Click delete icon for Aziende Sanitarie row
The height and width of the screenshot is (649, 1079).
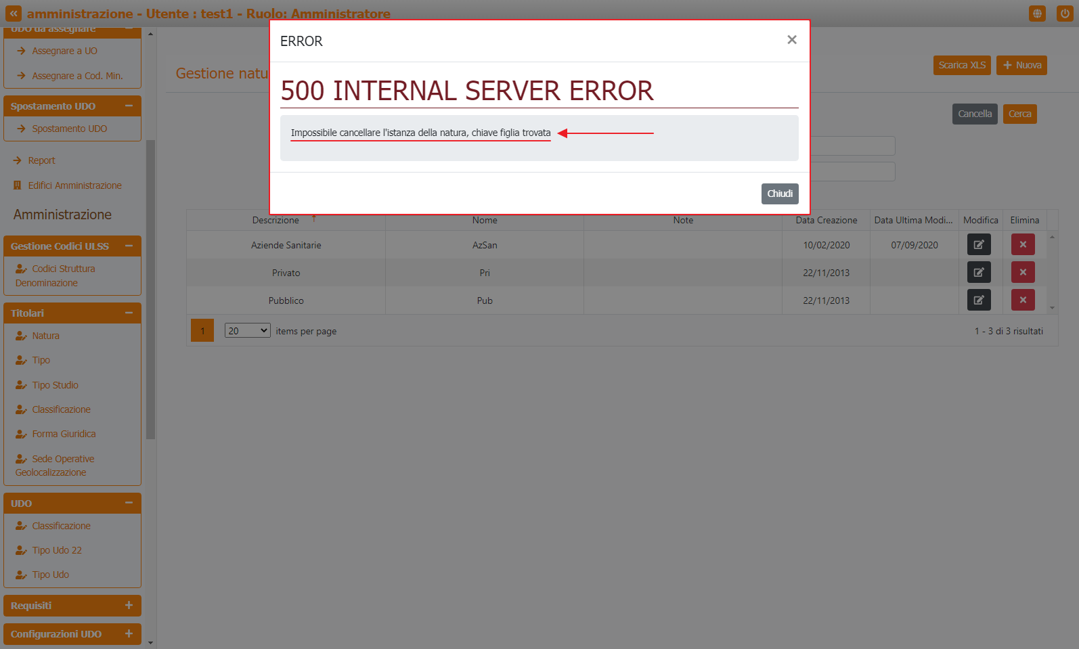1022,244
